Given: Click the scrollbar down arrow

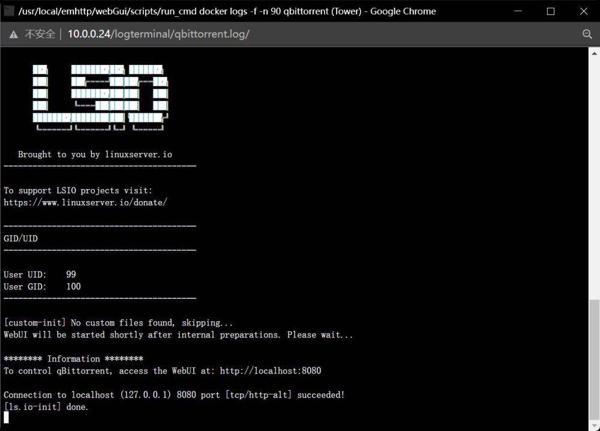Looking at the screenshot, I should [594, 426].
